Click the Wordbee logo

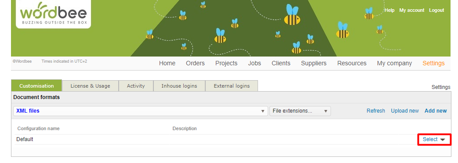pos(54,14)
